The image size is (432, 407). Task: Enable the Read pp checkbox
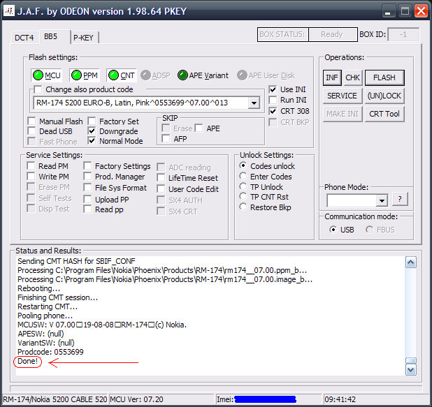87,209
